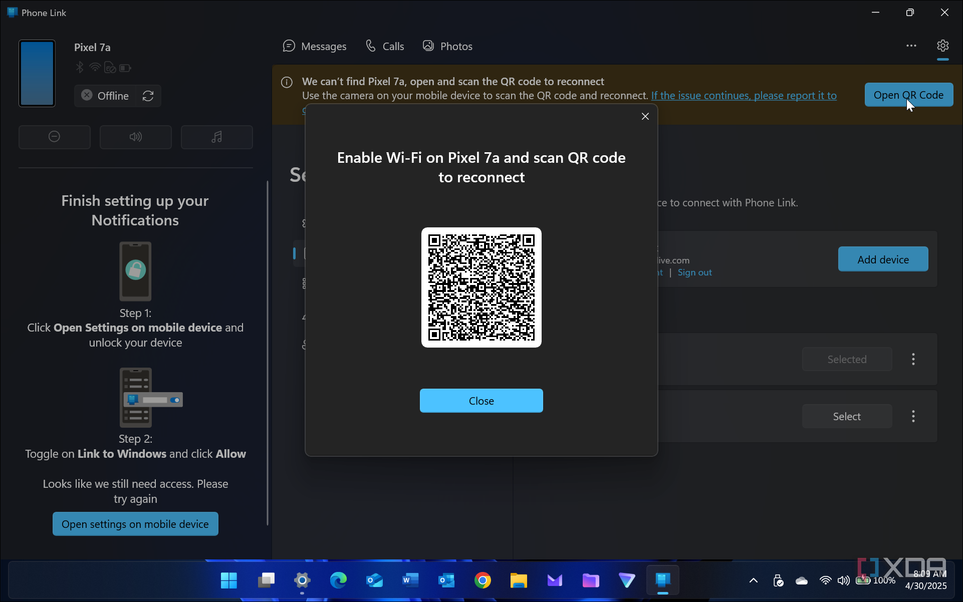The image size is (963, 602).
Task: Open the three-dot more options menu in header
Action: [911, 46]
